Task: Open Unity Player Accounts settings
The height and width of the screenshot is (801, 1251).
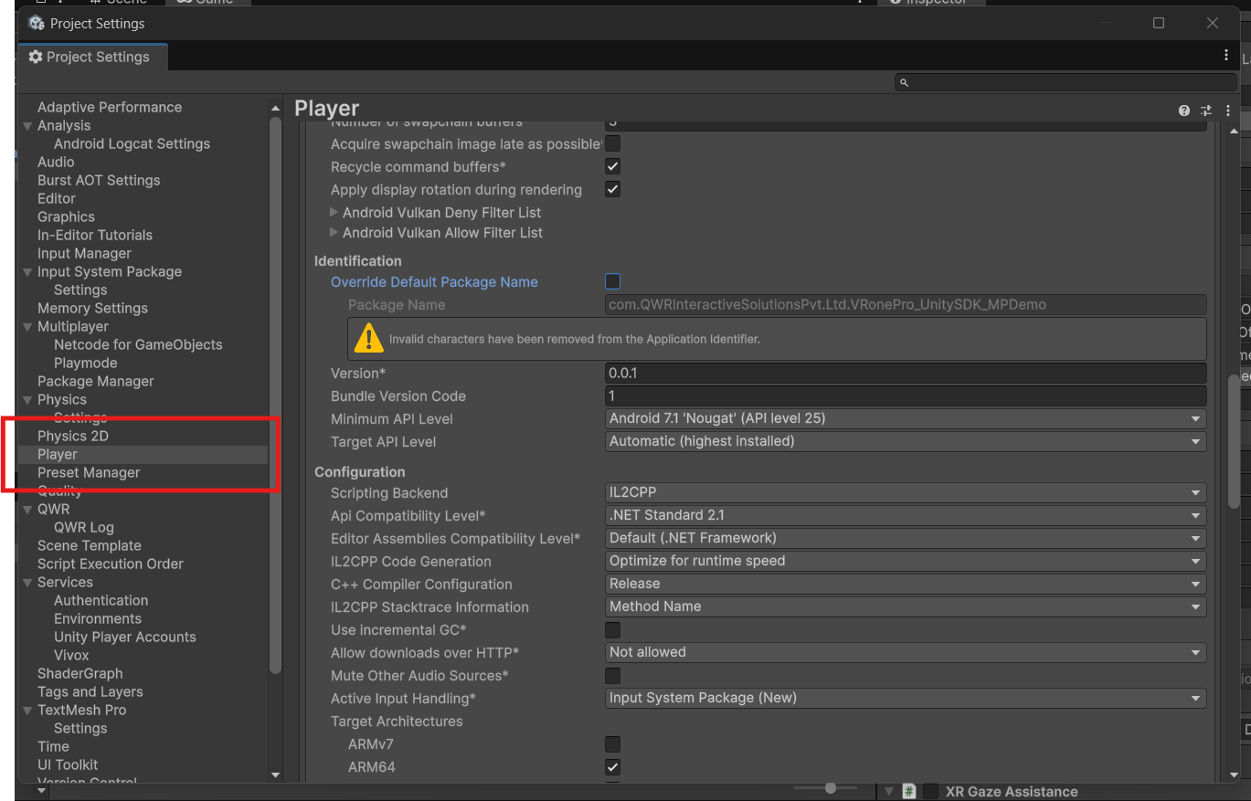Action: [125, 637]
